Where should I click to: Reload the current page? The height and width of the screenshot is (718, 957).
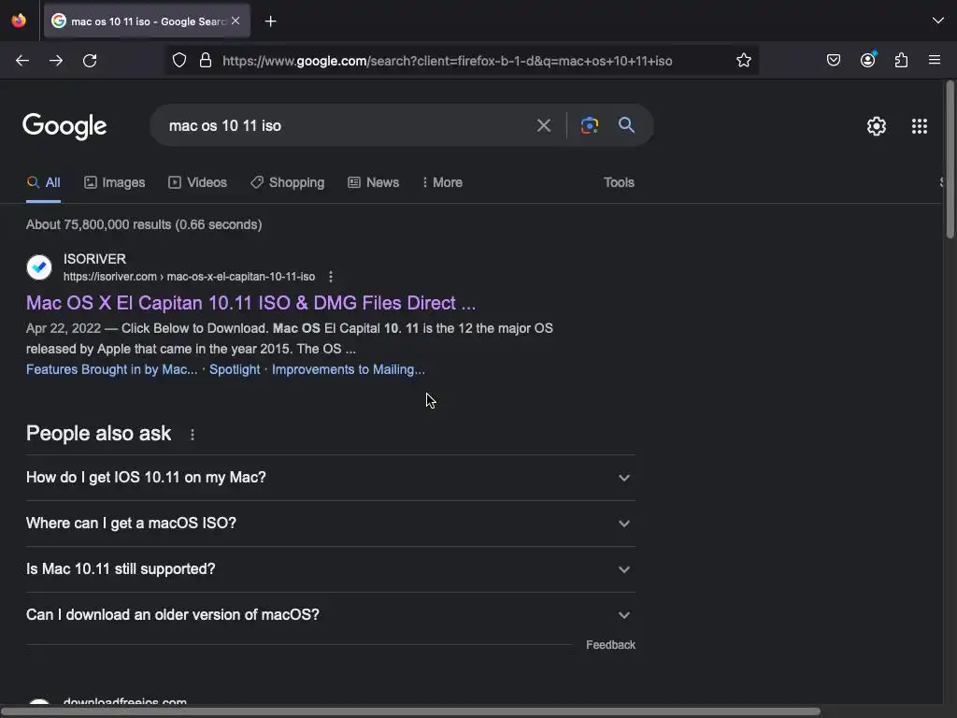tap(90, 61)
